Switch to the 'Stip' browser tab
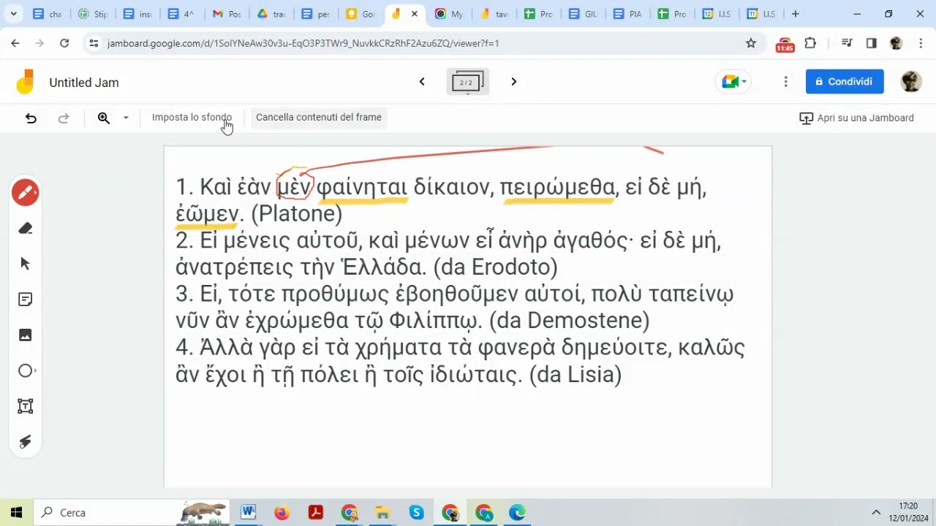The width and height of the screenshot is (936, 526). point(93,14)
